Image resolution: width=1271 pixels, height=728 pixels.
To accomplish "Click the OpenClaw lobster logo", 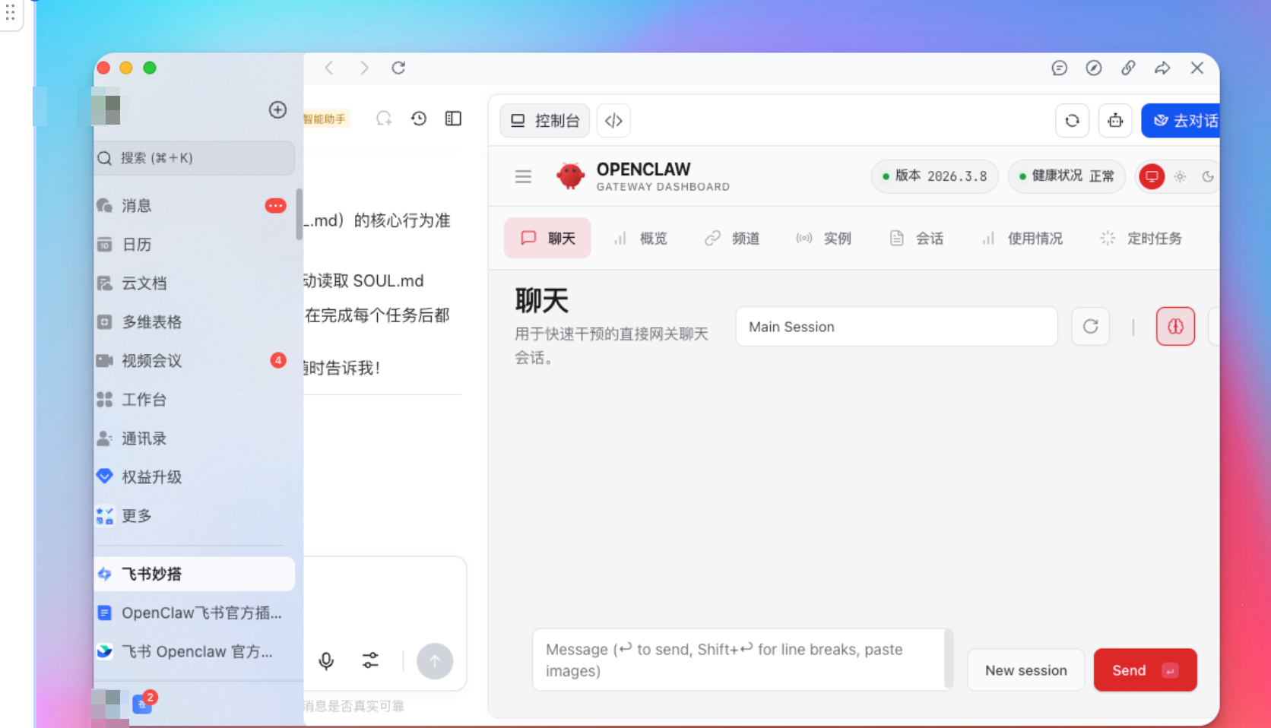I will (x=570, y=176).
